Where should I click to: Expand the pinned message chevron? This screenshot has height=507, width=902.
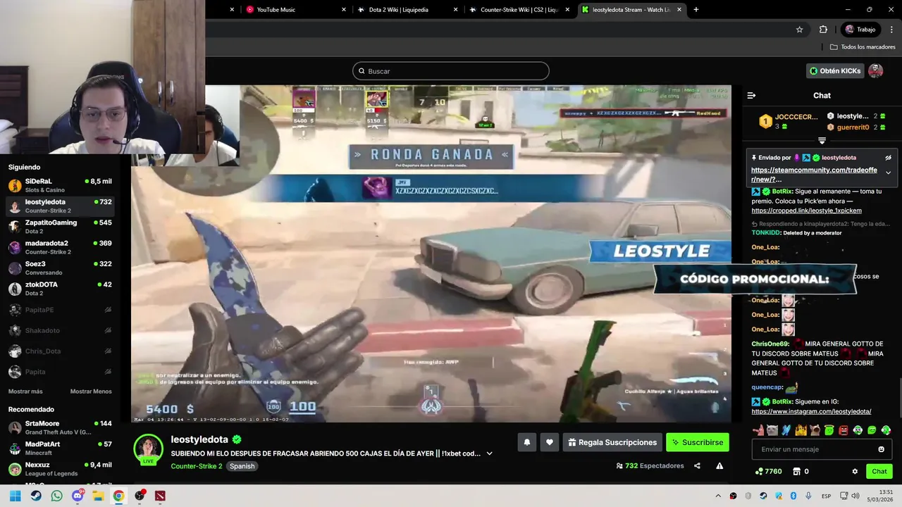coord(888,173)
